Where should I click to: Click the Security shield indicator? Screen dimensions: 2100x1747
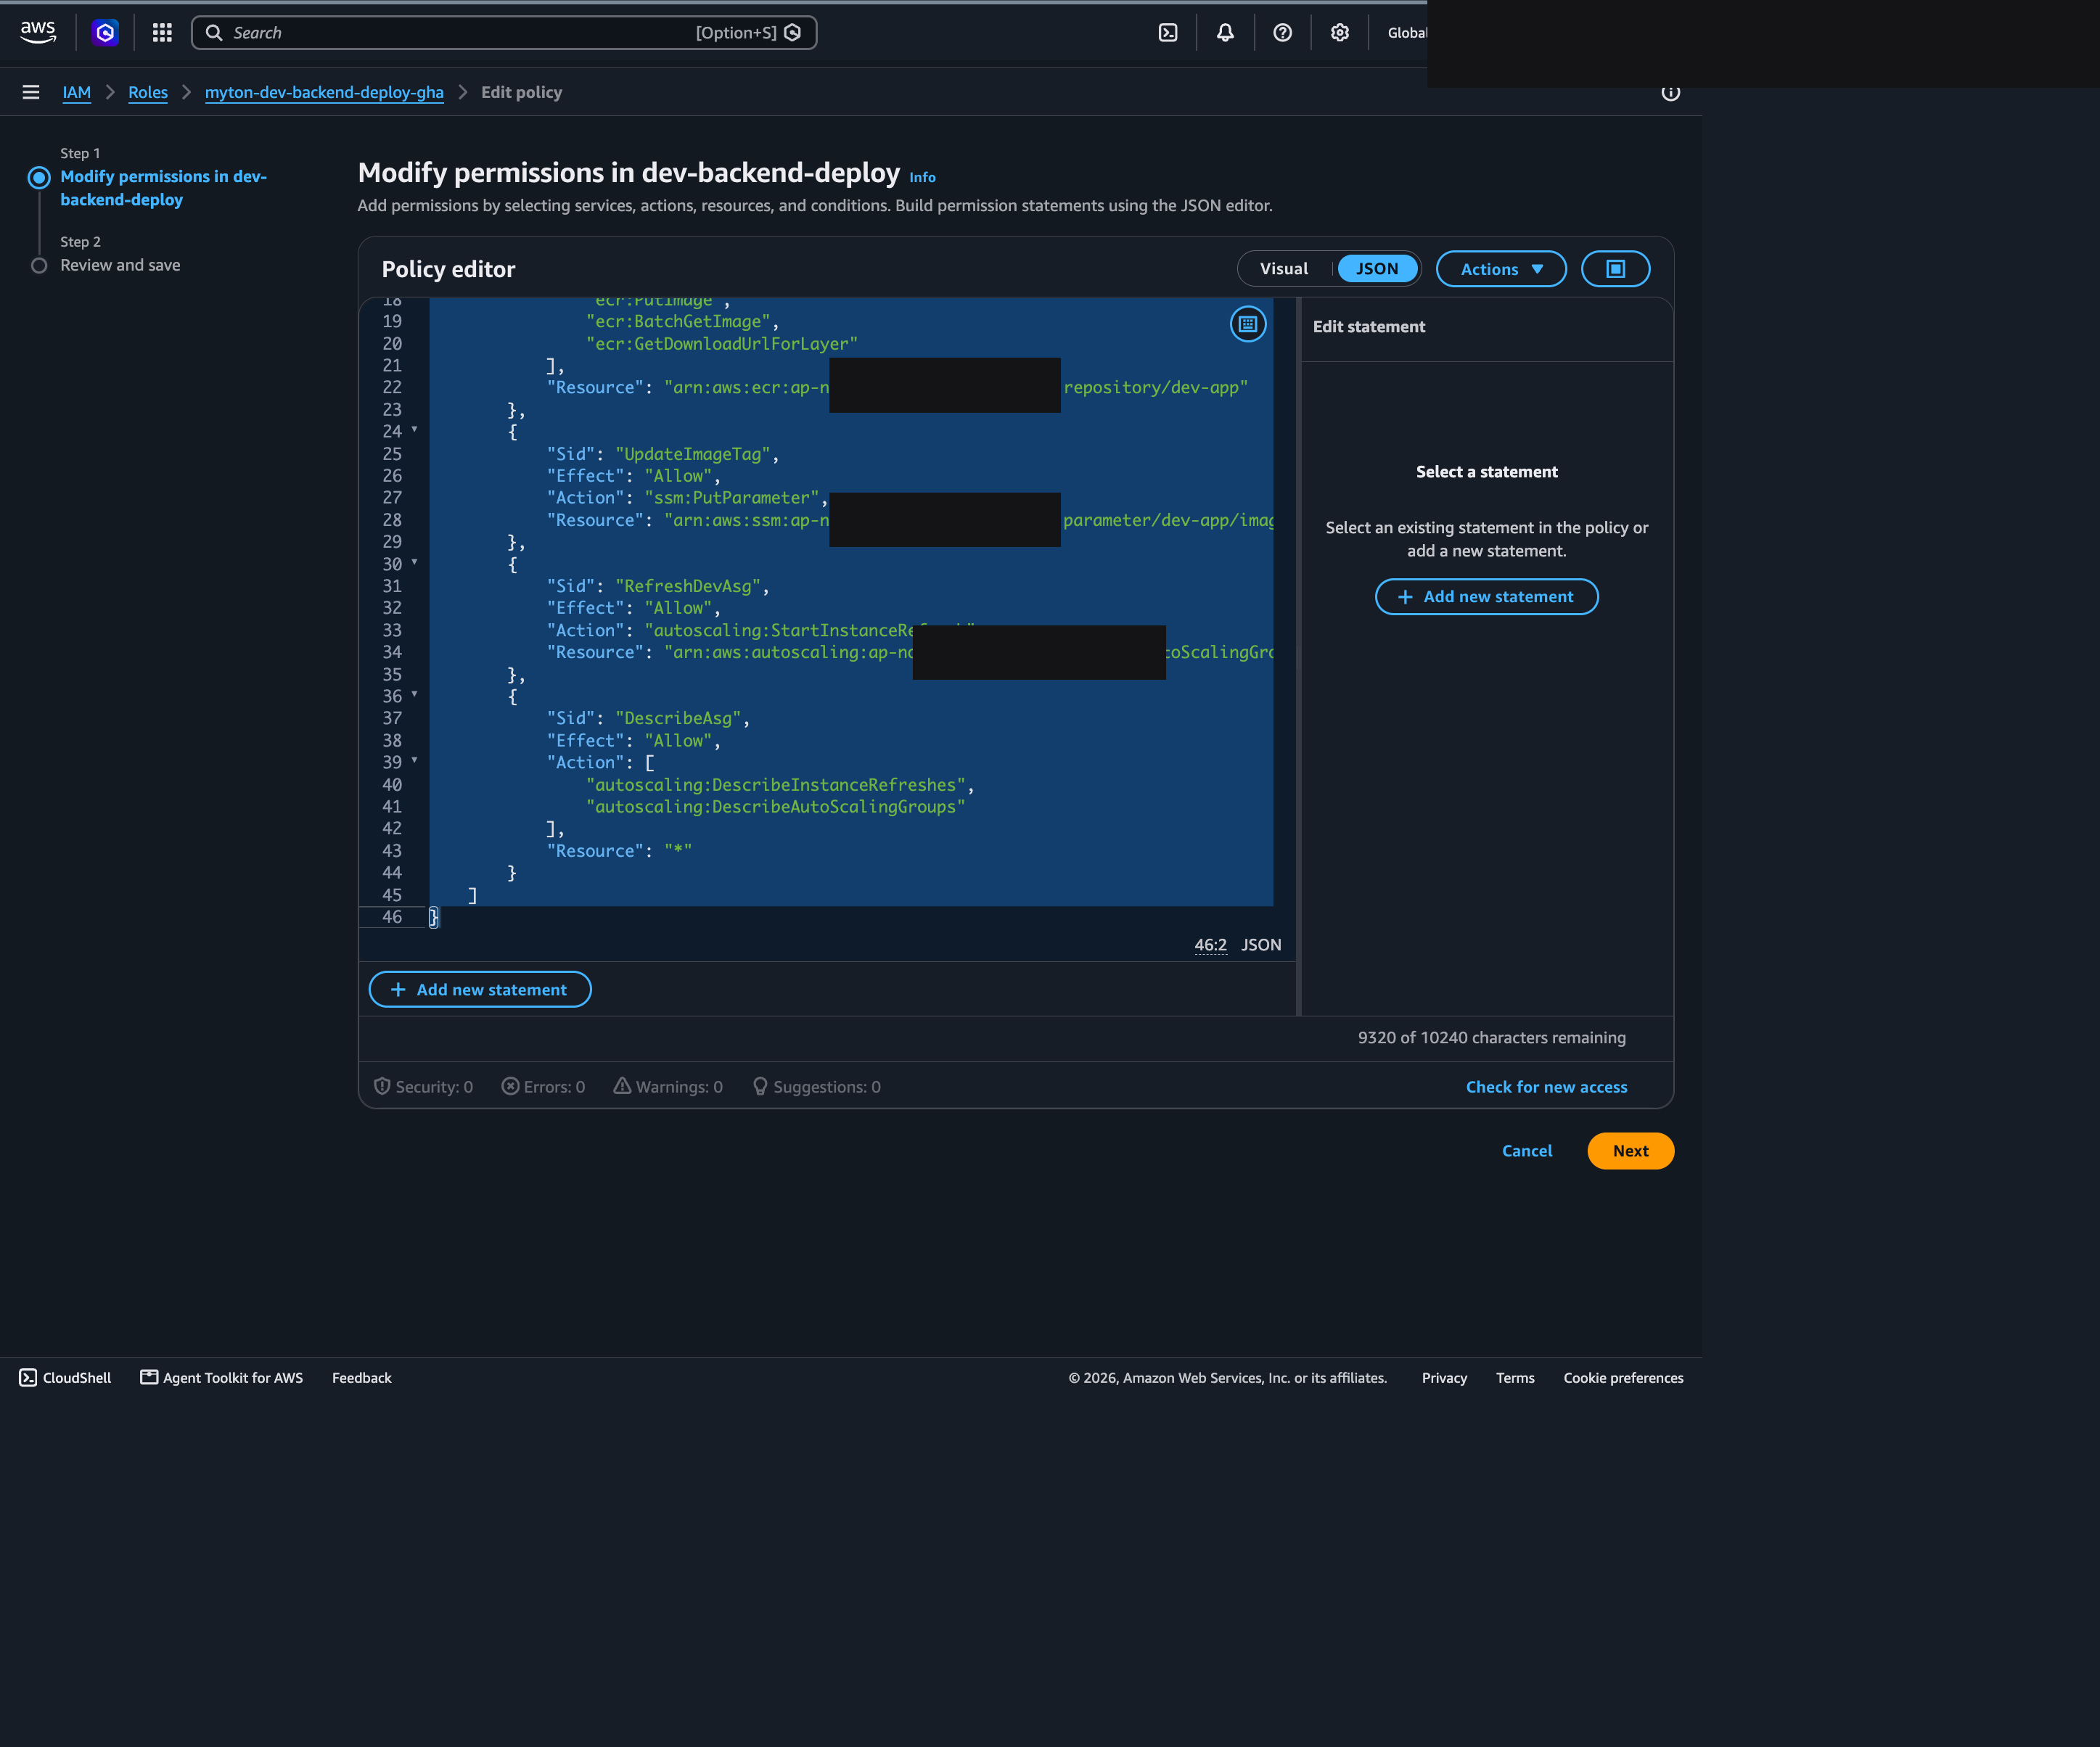click(423, 1087)
